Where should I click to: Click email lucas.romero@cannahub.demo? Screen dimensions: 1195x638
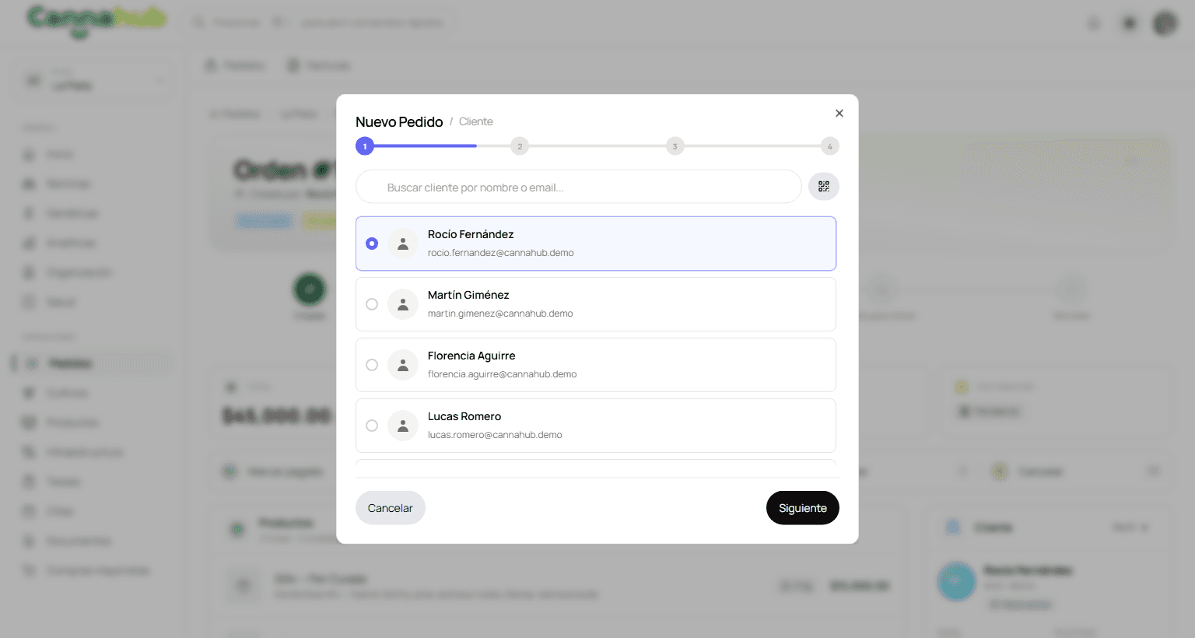[x=495, y=435]
